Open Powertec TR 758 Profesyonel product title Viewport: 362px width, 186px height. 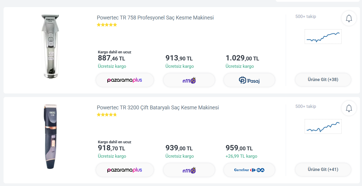(x=155, y=18)
